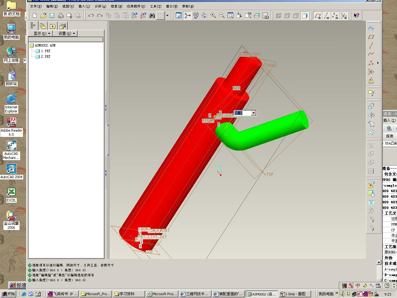Viewport: 397px width, 298px height.
Task: Switch to no hidden display mode
Action: (296, 16)
